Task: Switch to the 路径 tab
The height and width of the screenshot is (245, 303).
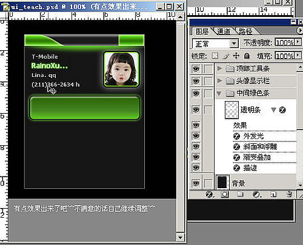Action: (x=245, y=31)
